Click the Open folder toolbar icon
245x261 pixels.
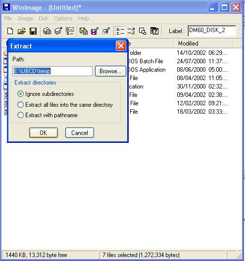click(22, 31)
